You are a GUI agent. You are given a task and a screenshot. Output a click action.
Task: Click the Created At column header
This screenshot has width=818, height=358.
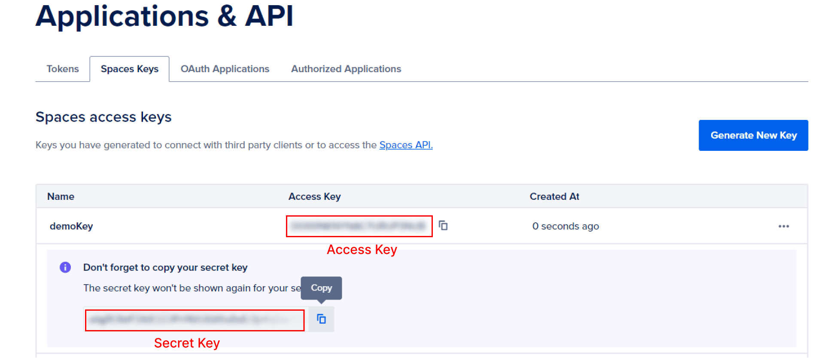(554, 196)
